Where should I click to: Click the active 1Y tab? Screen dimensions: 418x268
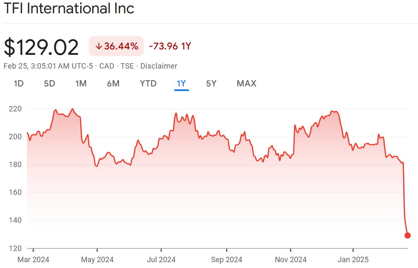click(181, 84)
